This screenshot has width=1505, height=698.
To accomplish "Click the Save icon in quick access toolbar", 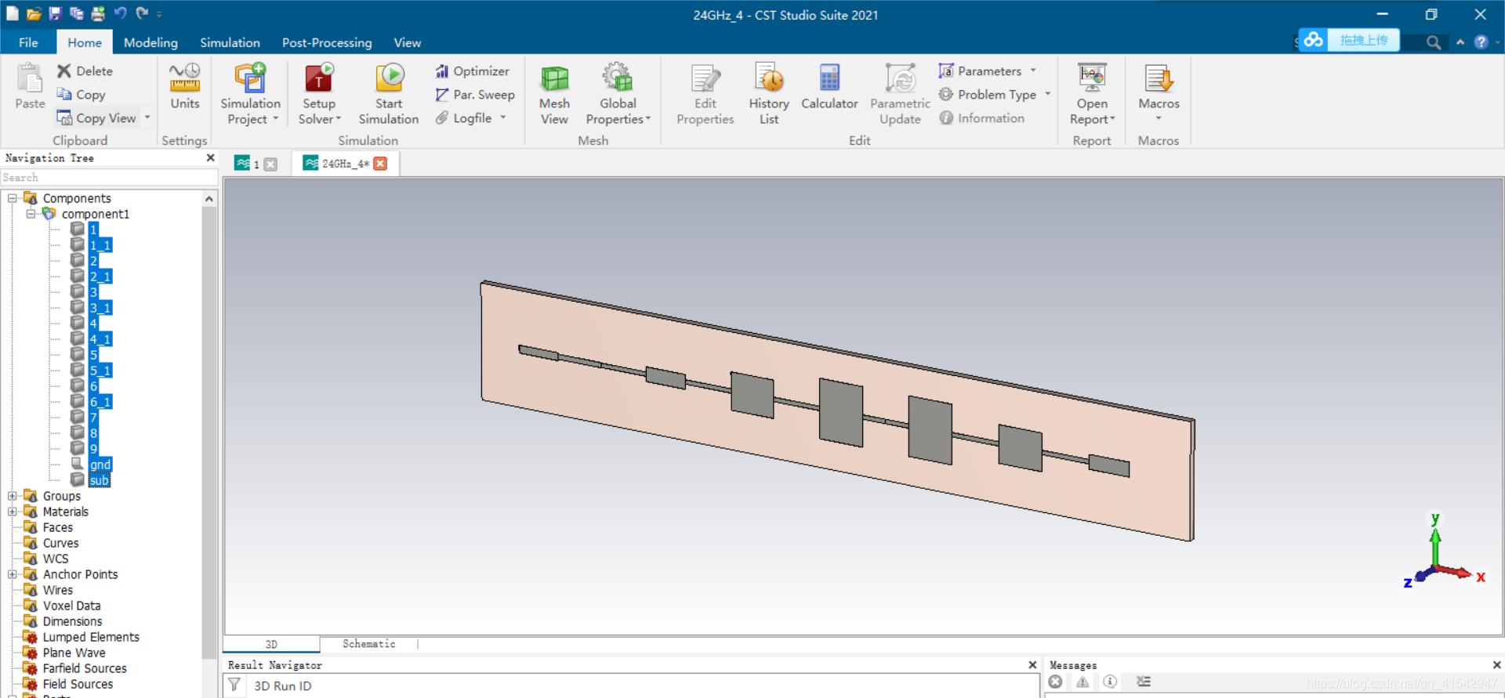I will point(55,13).
